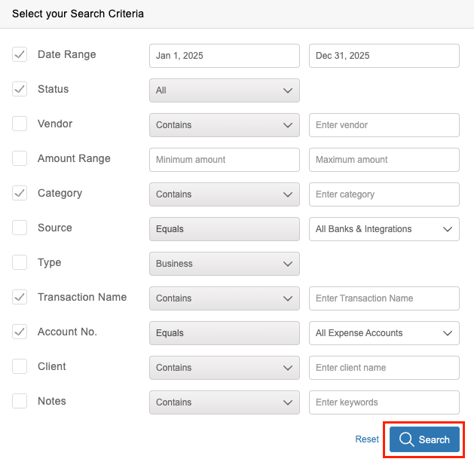
Task: Enable the Vendor criteria checkbox
Action: 20,124
